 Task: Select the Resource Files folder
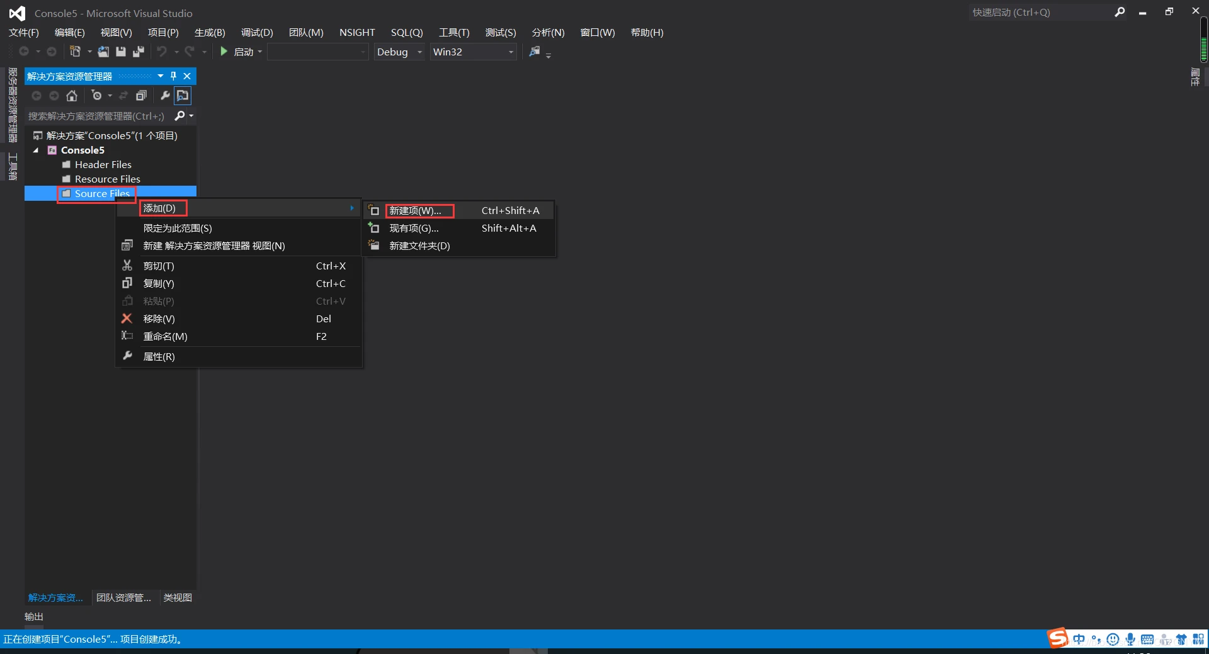[x=108, y=179]
